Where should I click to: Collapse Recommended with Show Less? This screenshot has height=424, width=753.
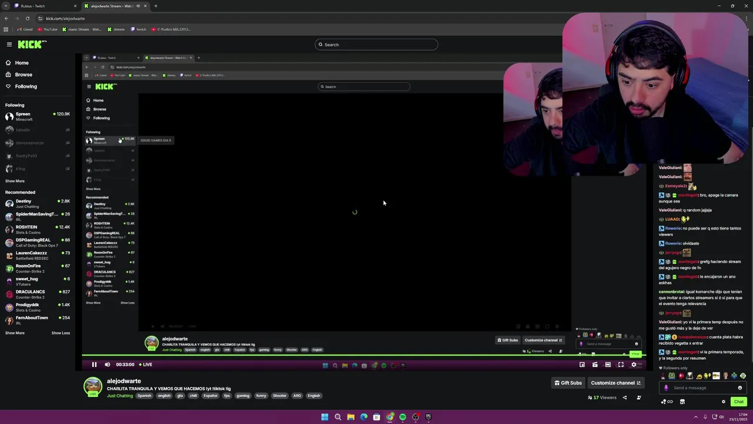[61, 333]
